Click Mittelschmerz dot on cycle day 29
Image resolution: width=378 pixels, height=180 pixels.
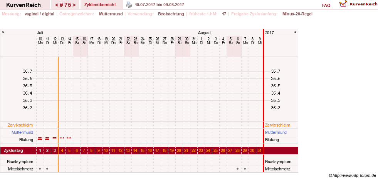pyautogui.click(x=245, y=169)
